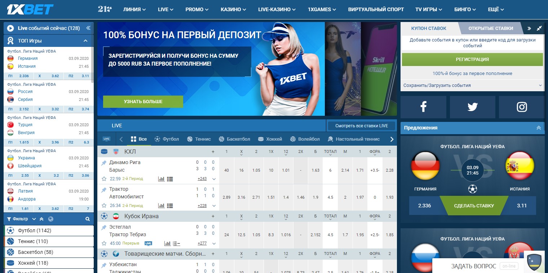Favorite the Динамо Рига – Барыс match star

104,179
